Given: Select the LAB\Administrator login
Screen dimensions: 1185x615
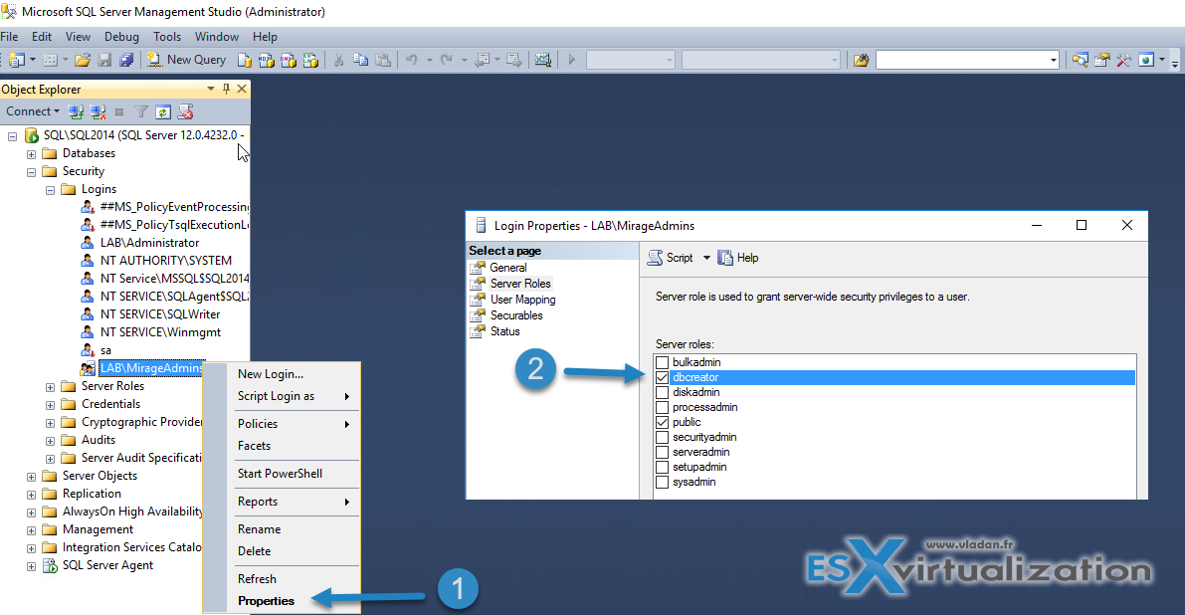Looking at the screenshot, I should pos(149,243).
